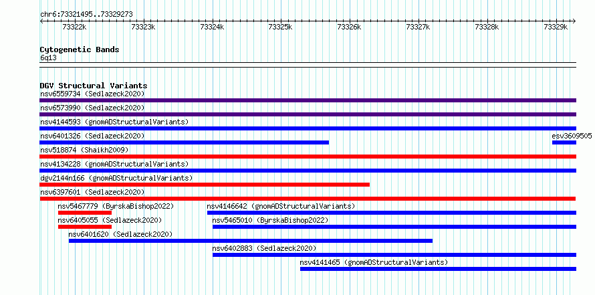Click the 73323k ruler tick label
Viewport: 595px width, 295px height.
coord(144,27)
